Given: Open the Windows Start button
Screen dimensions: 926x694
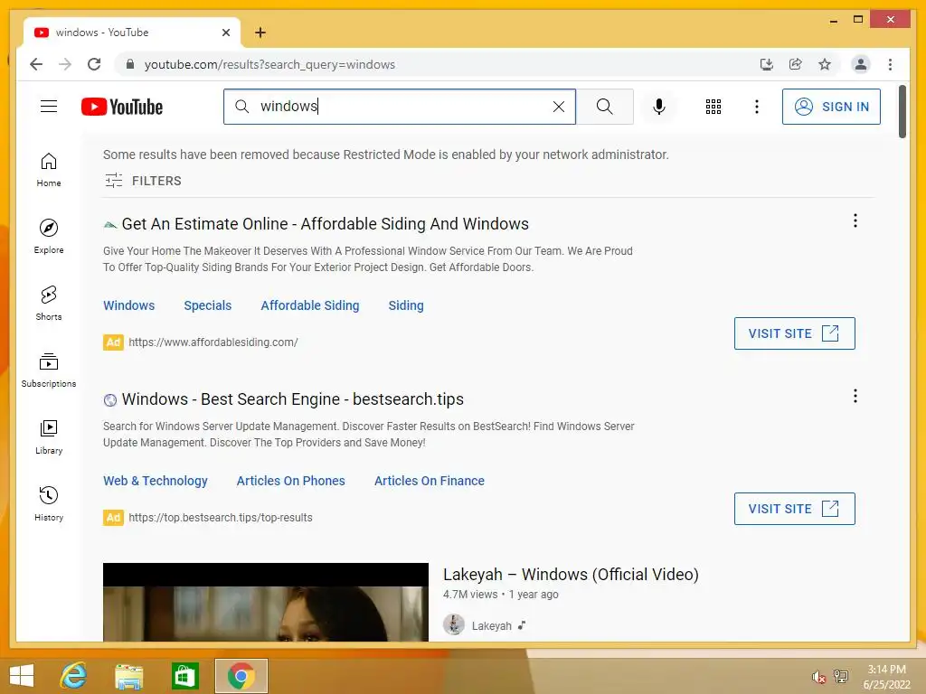Looking at the screenshot, I should [22, 676].
